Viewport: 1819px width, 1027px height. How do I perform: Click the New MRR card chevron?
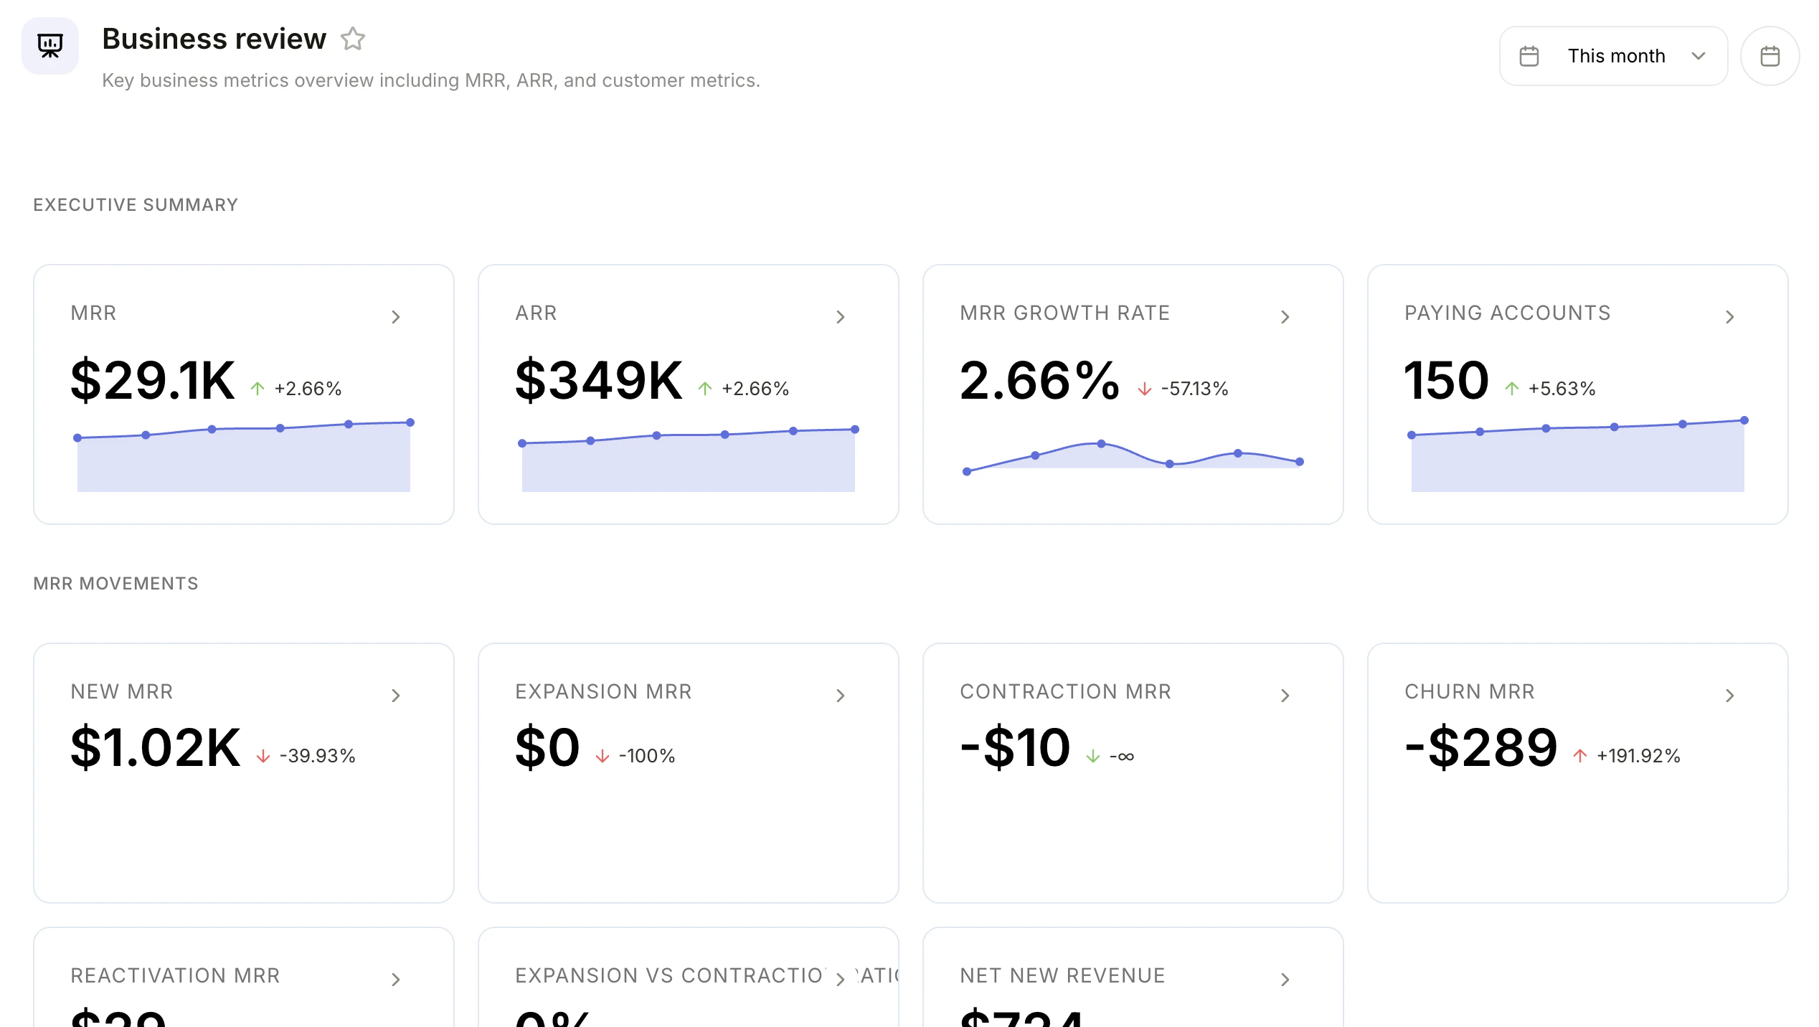coord(397,695)
